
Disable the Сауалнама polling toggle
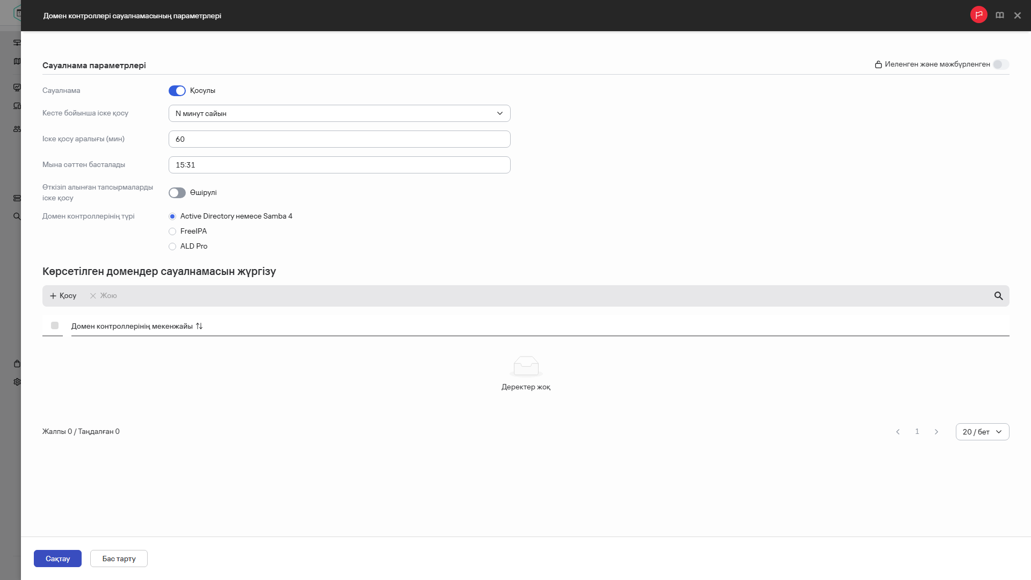click(177, 91)
